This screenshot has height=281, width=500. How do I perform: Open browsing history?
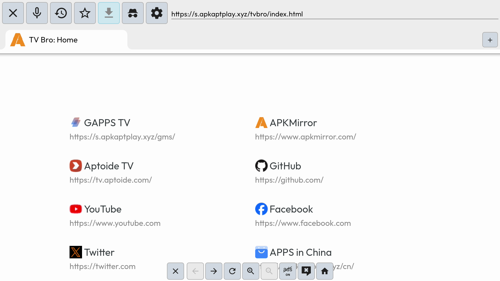(61, 13)
